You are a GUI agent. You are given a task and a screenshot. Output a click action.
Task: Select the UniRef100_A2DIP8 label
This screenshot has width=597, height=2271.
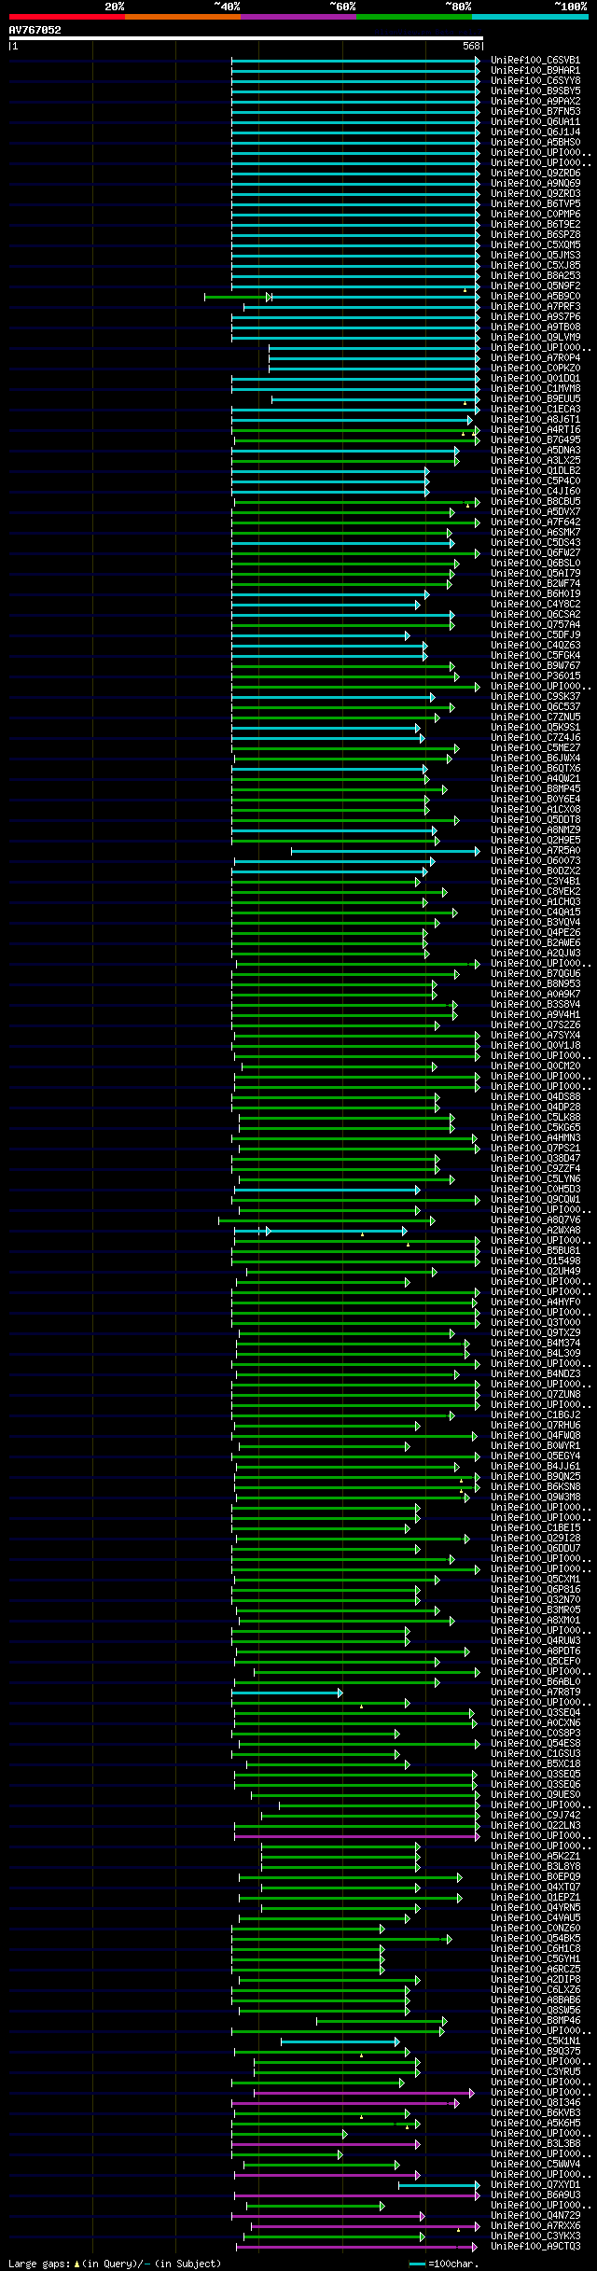[x=535, y=1979]
